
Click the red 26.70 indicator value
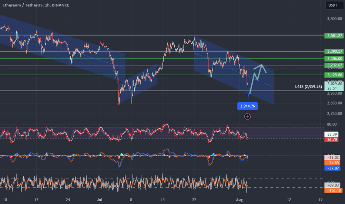click(332, 139)
